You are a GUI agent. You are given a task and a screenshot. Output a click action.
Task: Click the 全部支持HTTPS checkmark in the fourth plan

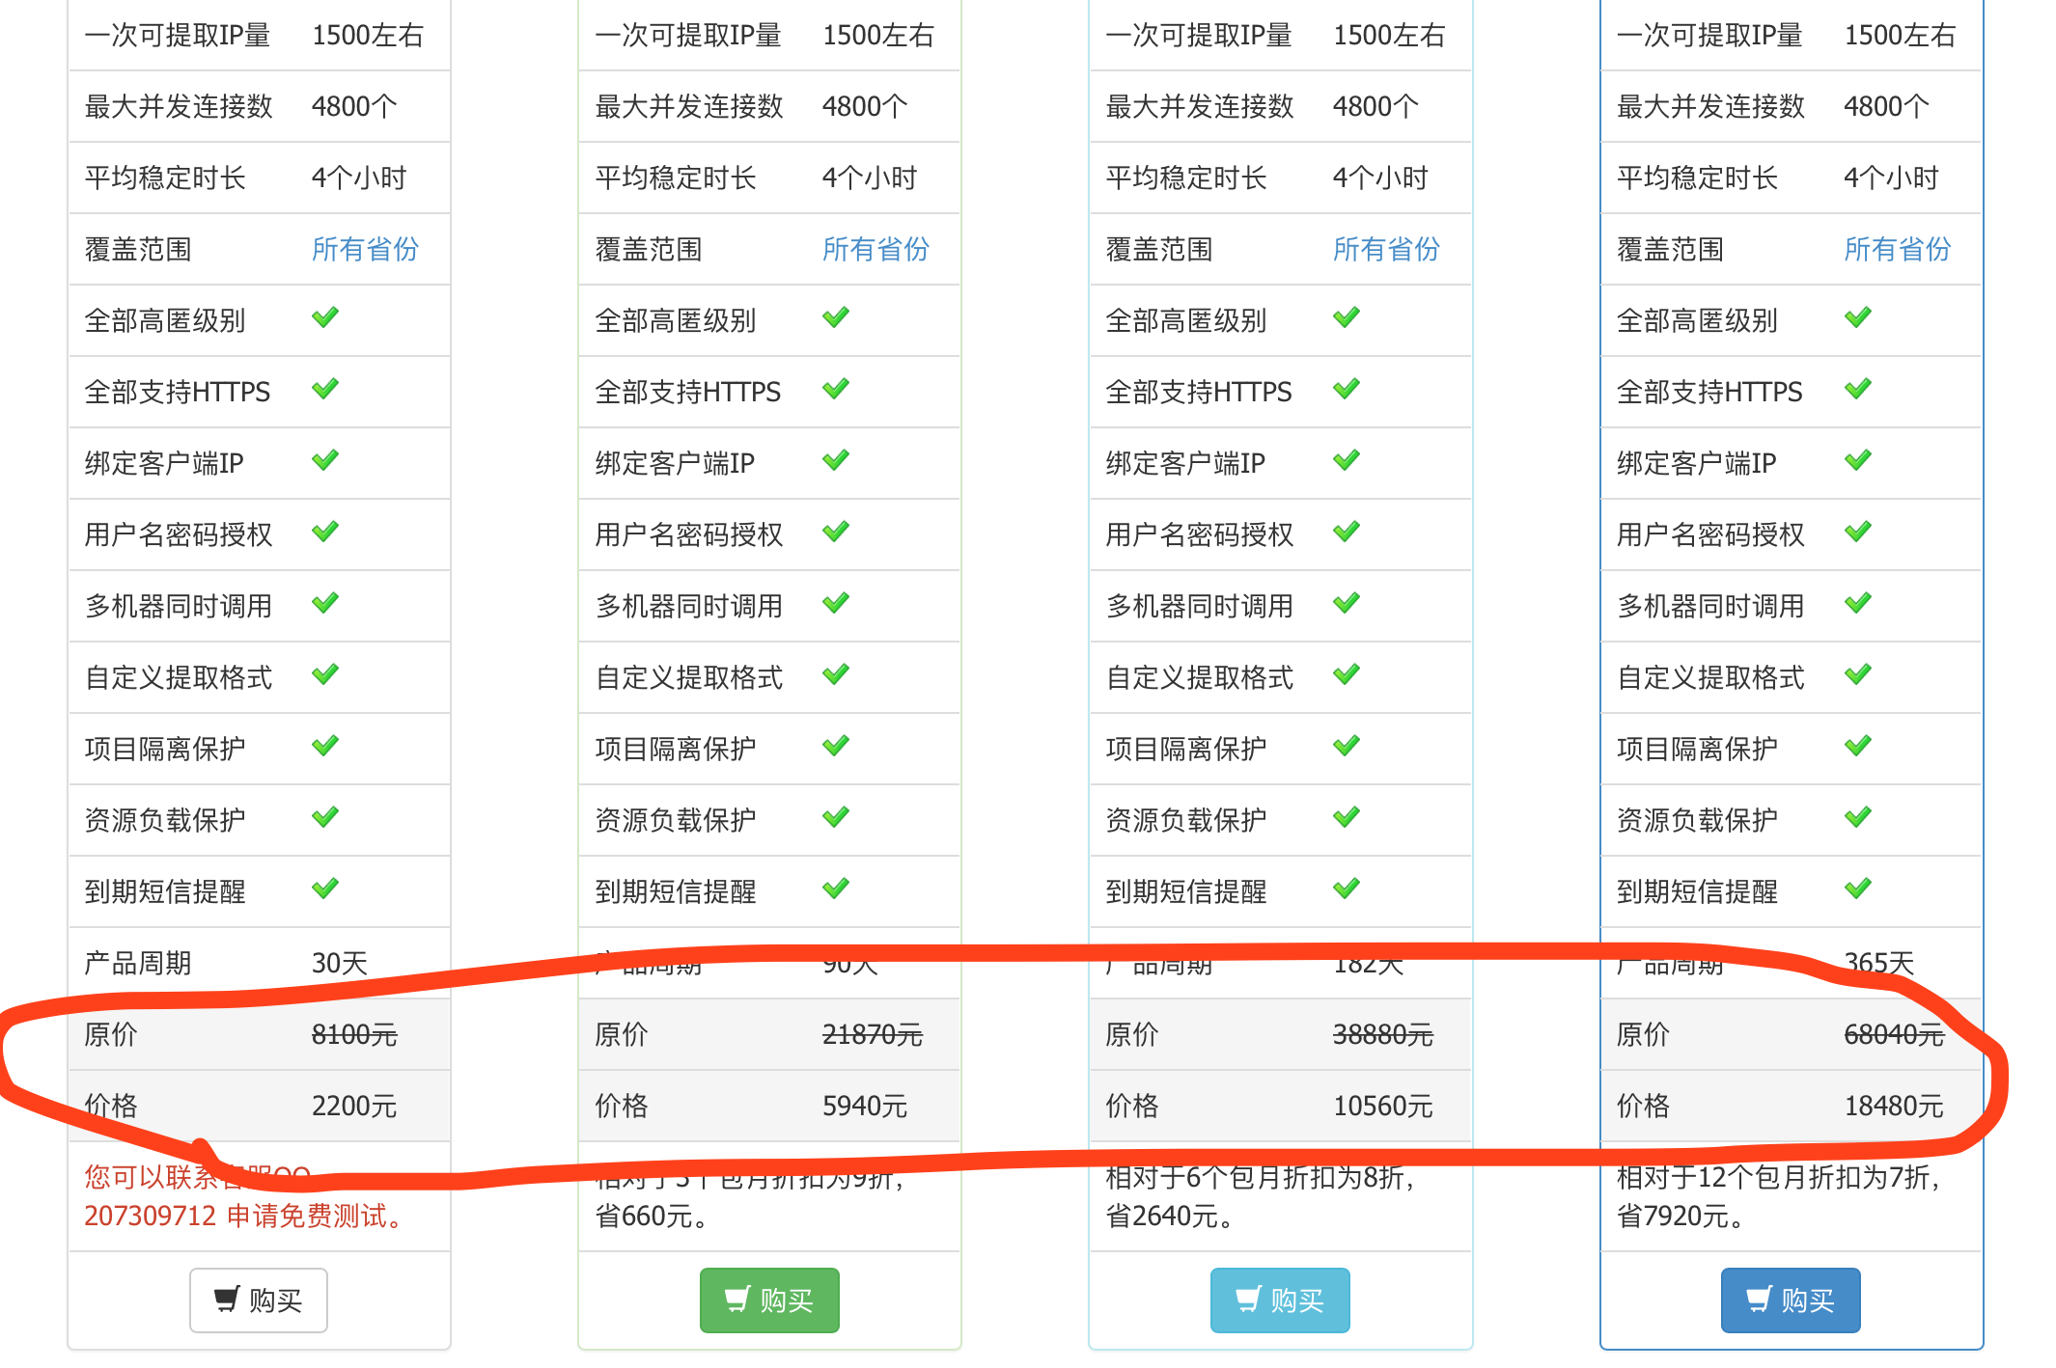tap(1858, 389)
